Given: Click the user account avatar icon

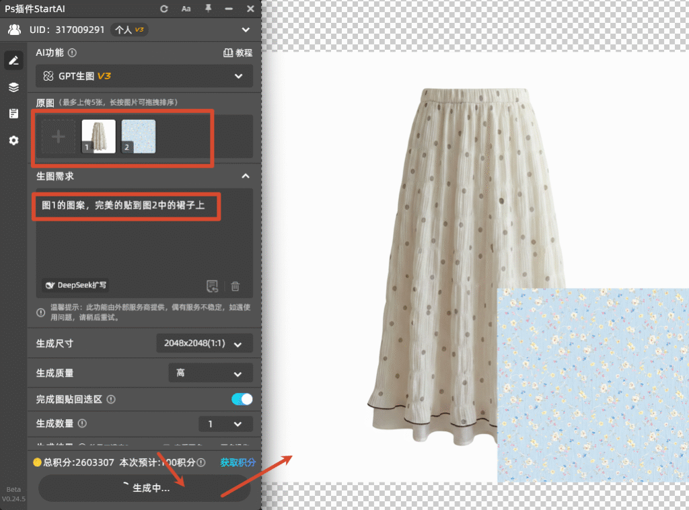Looking at the screenshot, I should pyautogui.click(x=15, y=30).
